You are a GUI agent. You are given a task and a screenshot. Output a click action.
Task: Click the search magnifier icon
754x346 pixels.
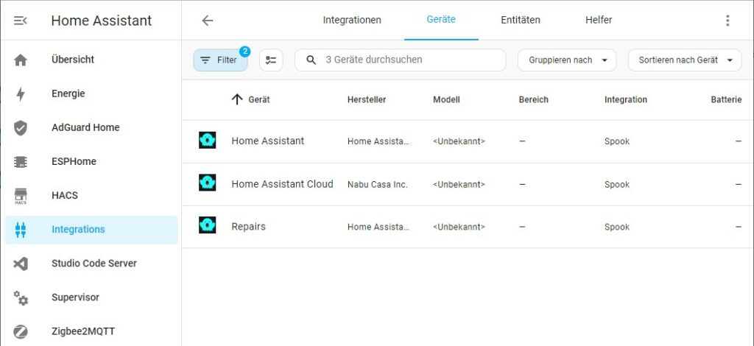[x=311, y=60]
